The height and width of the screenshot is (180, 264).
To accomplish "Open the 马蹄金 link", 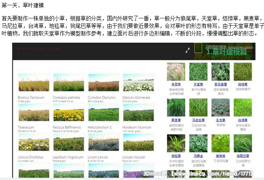I will [198, 156].
